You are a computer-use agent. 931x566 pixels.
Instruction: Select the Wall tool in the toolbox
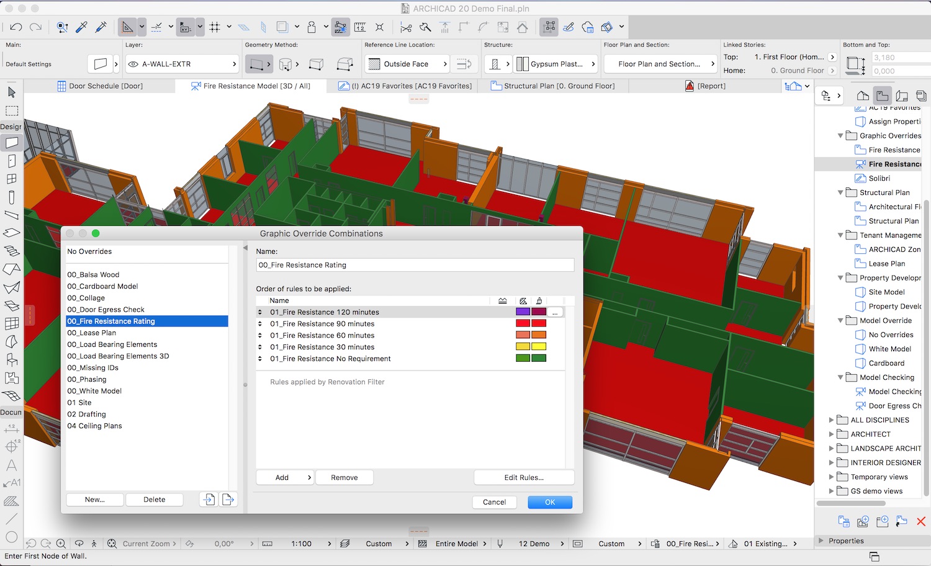[11, 143]
